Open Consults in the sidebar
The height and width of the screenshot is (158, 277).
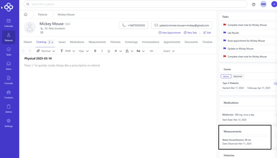point(9,80)
